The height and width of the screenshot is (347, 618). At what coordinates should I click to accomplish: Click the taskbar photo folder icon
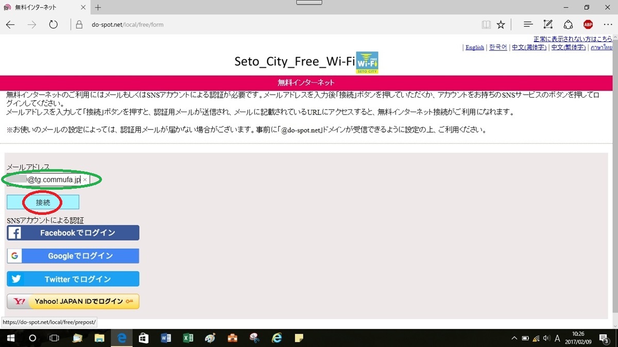78,338
